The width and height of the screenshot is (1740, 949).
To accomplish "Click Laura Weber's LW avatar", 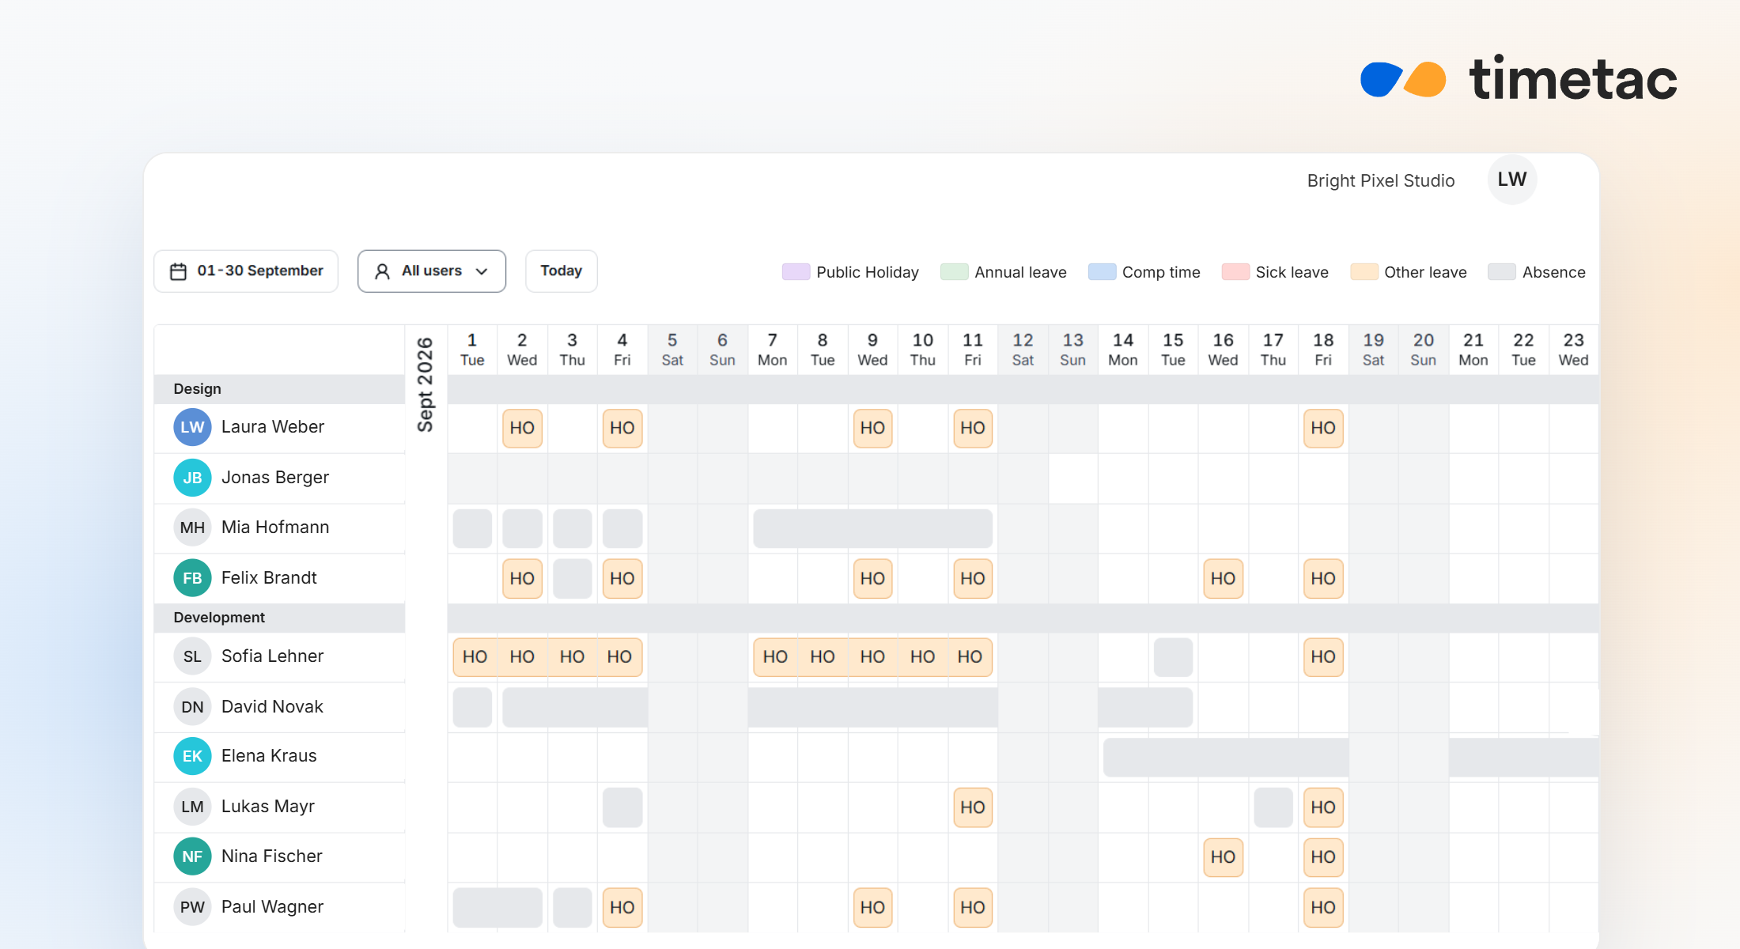I will pos(192,427).
